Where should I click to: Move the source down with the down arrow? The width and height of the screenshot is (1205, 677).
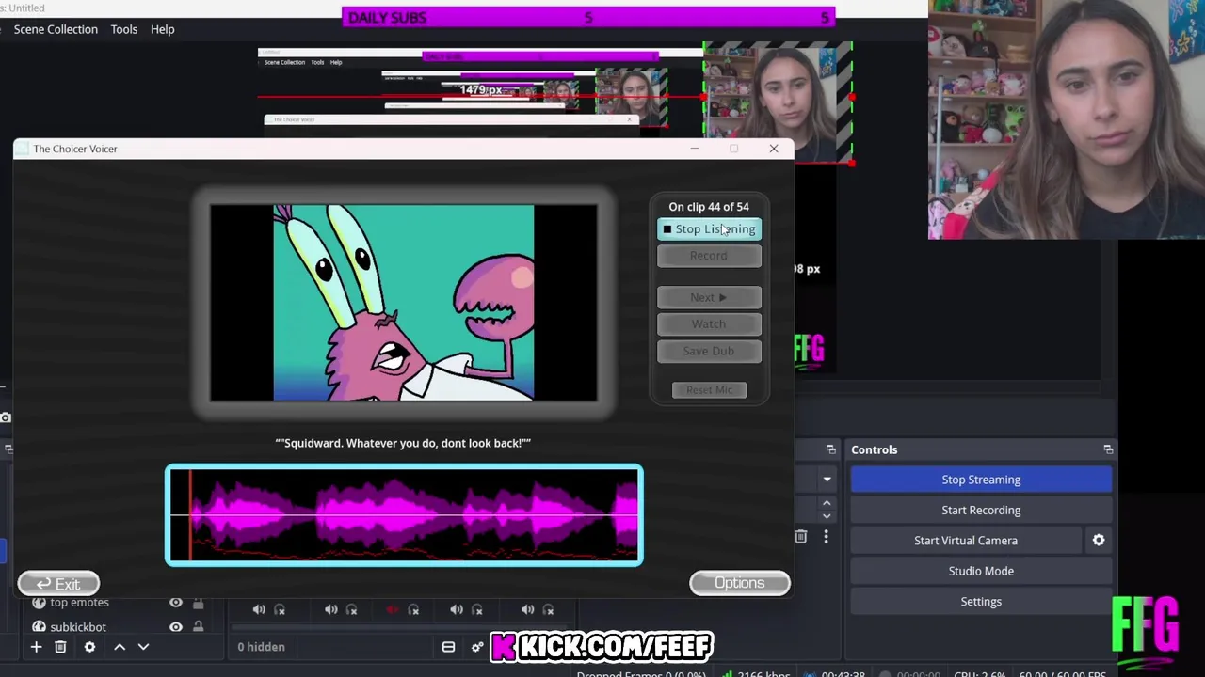tap(143, 647)
